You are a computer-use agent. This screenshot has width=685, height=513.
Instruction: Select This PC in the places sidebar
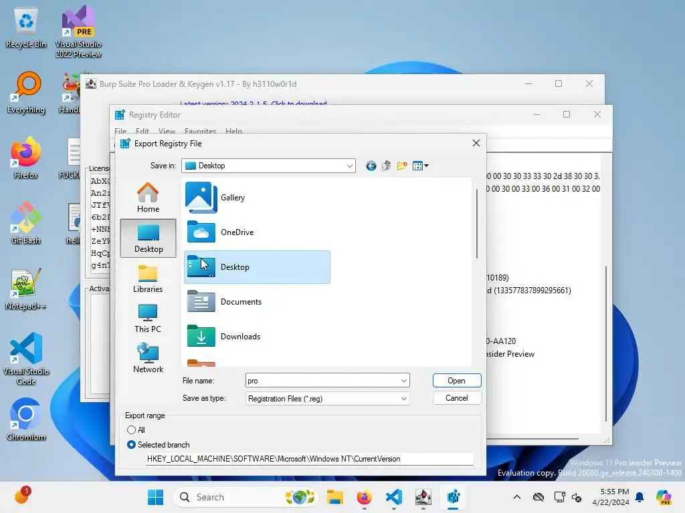(x=148, y=319)
